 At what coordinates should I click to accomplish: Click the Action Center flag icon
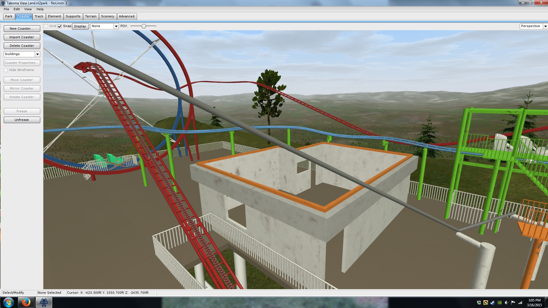513,303
